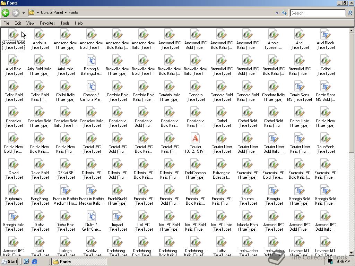The image size is (355, 266).
Task: Select Gulim & GulimChe font icon
Action: pyautogui.click(x=92, y=216)
